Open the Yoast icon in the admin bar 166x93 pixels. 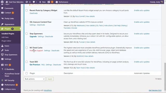49,2
